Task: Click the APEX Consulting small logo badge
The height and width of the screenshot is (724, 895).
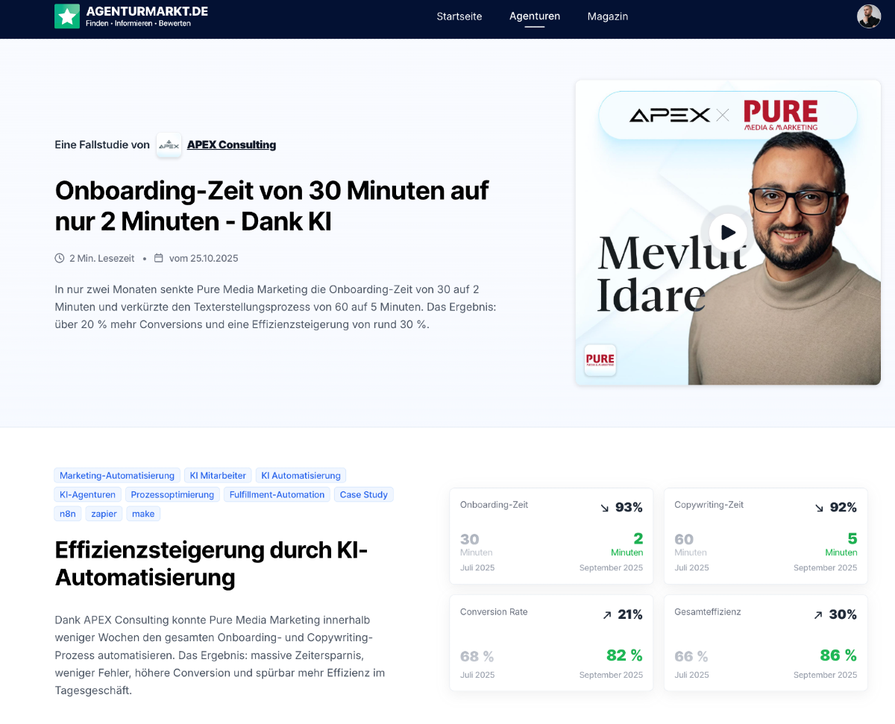Action: [169, 145]
